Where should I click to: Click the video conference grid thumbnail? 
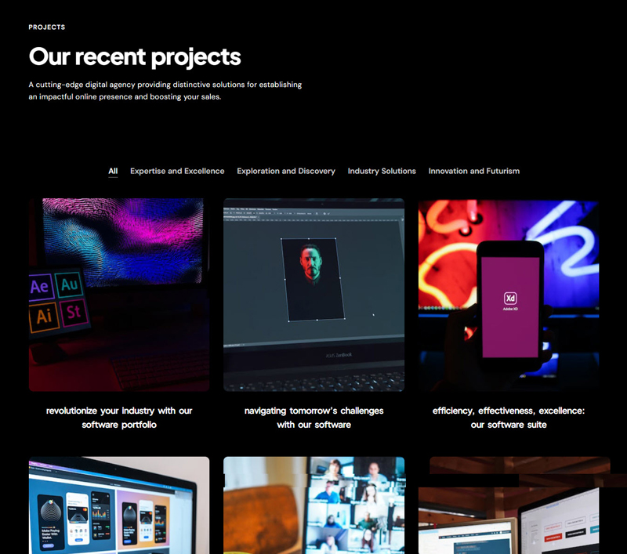[313, 505]
